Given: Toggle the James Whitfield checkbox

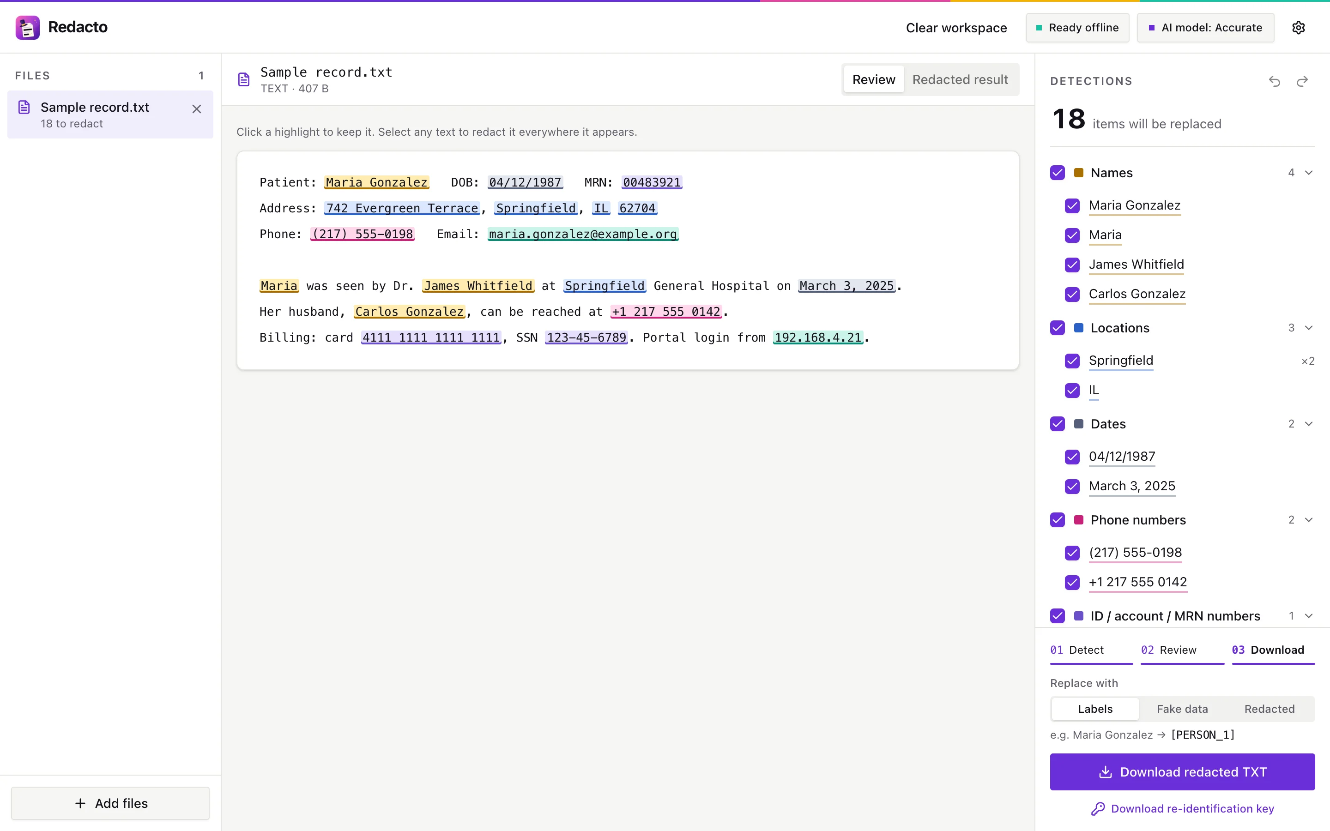Looking at the screenshot, I should 1072,265.
